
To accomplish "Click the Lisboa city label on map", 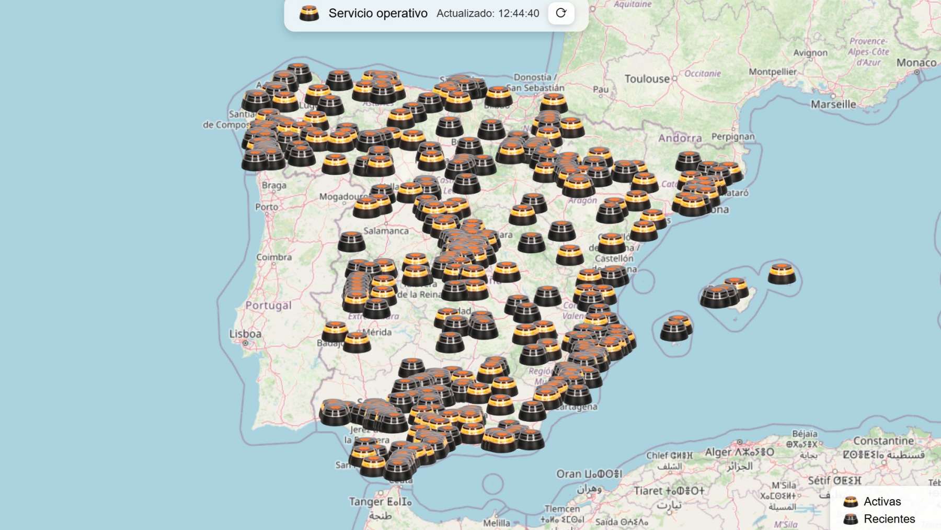I will (x=245, y=334).
